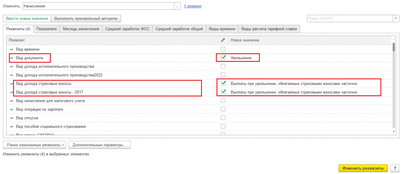Viewport: 403px width, 174px height.
Task: Click row icon beside Вид времени
Action: pos(11,49)
